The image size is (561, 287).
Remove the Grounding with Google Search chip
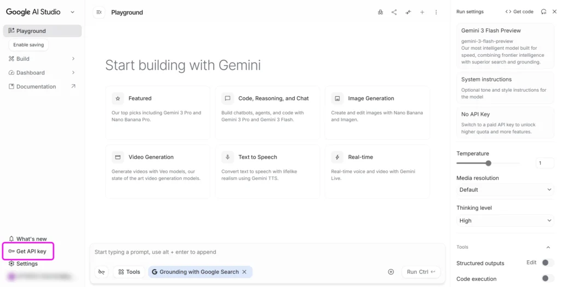pyautogui.click(x=244, y=272)
